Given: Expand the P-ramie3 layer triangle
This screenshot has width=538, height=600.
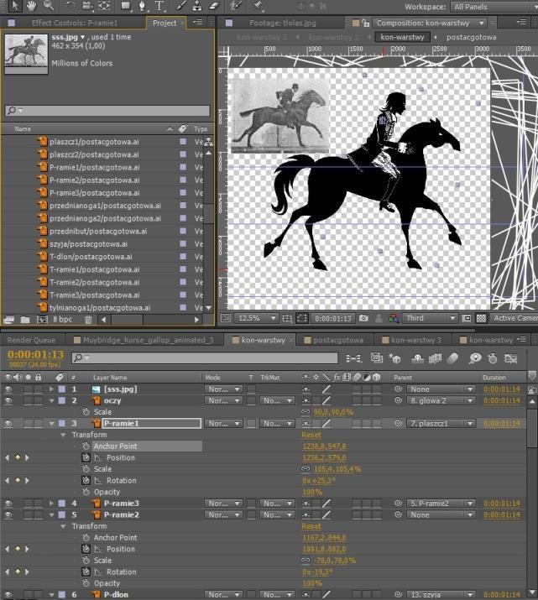Looking at the screenshot, I should pos(51,503).
